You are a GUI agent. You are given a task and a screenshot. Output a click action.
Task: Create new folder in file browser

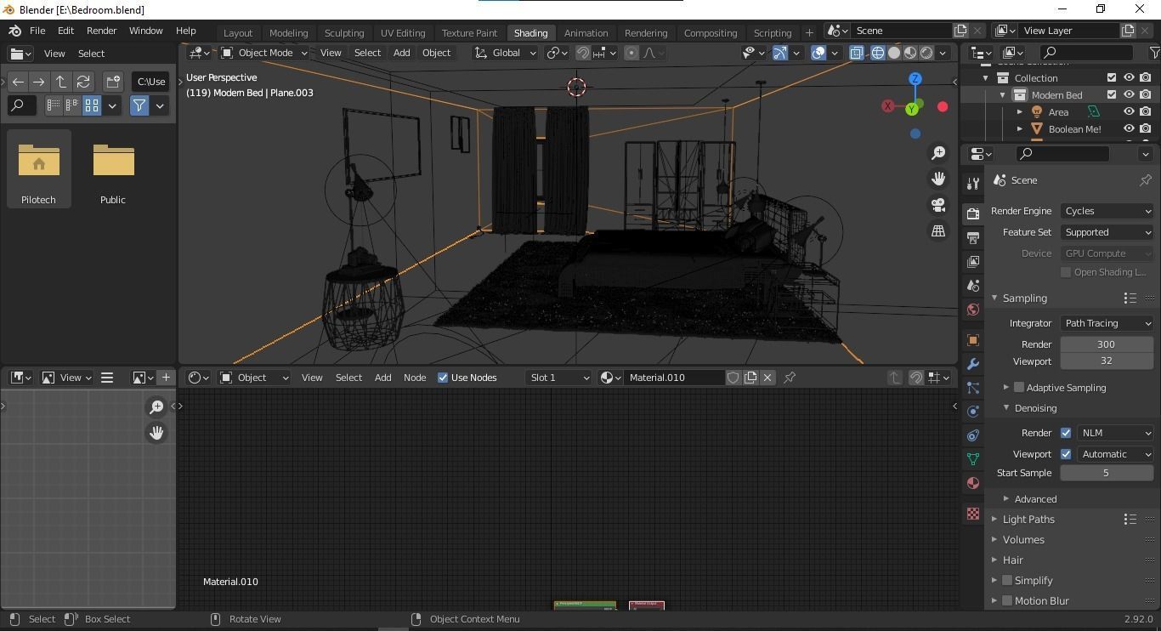pos(113,82)
